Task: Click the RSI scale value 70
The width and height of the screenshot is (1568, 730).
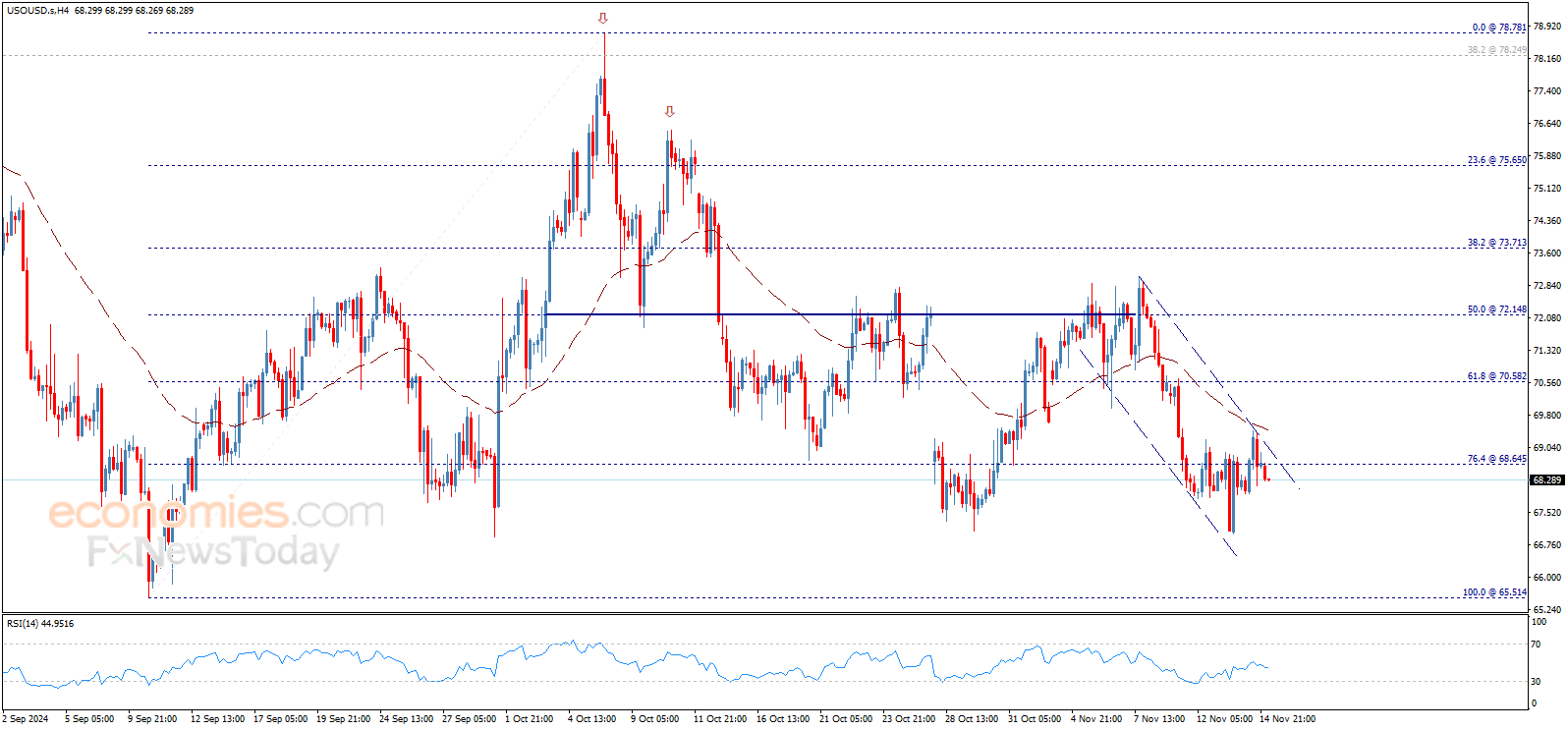Action: [x=1537, y=645]
